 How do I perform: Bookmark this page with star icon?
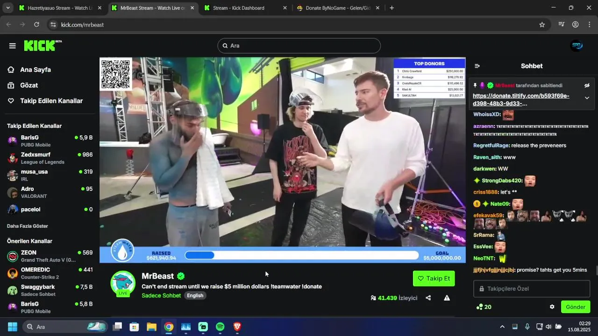point(542,24)
